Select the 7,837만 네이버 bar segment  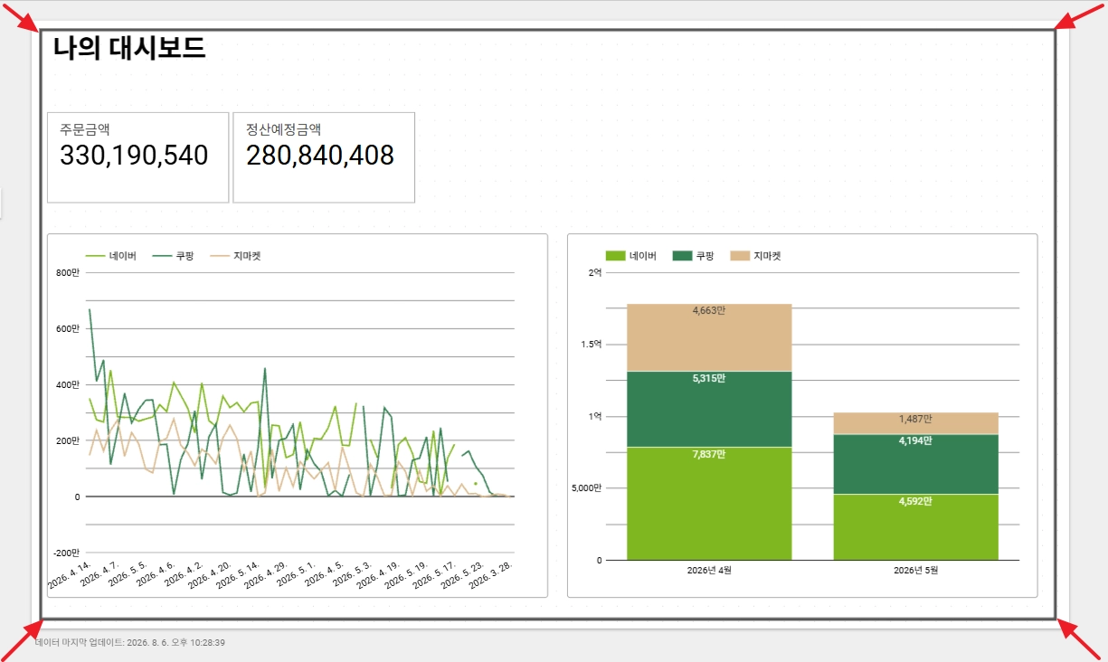pyautogui.click(x=709, y=503)
